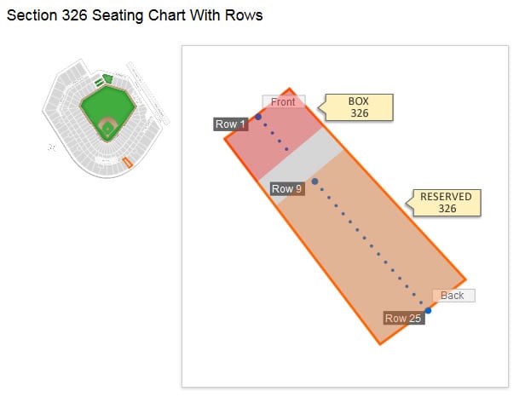Click the Row 1 label
The image size is (525, 403).
[231, 124]
